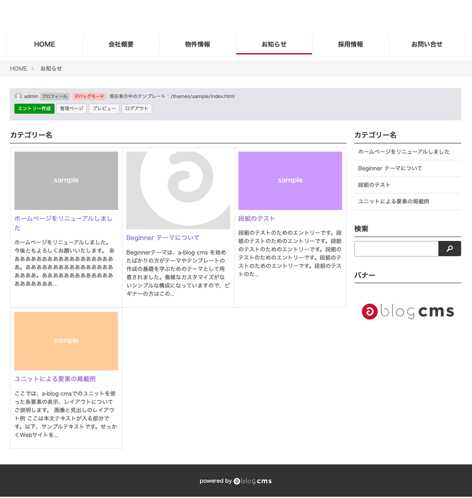
Task: Click the HOME breadcrumb link
Action: [x=19, y=69]
